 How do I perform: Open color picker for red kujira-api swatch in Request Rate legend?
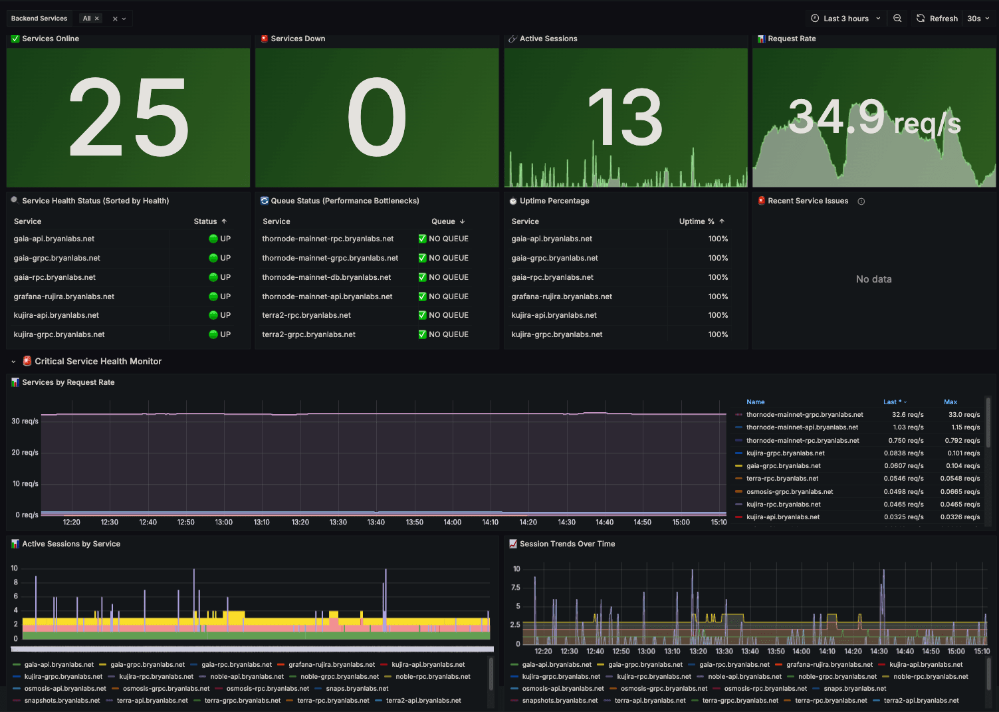coord(738,517)
